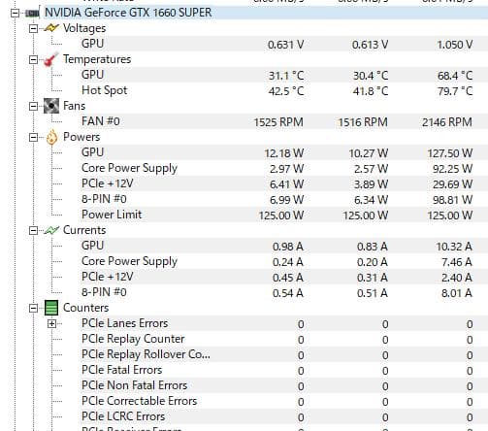This screenshot has width=488, height=431.
Task: Click the 0.613 V minimum voltage value
Action: pyautogui.click(x=370, y=45)
